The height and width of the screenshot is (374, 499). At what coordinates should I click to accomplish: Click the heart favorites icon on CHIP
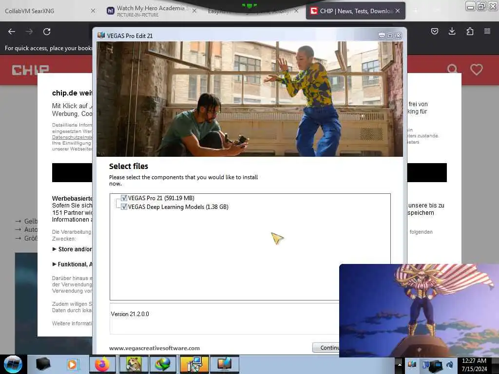(x=477, y=70)
